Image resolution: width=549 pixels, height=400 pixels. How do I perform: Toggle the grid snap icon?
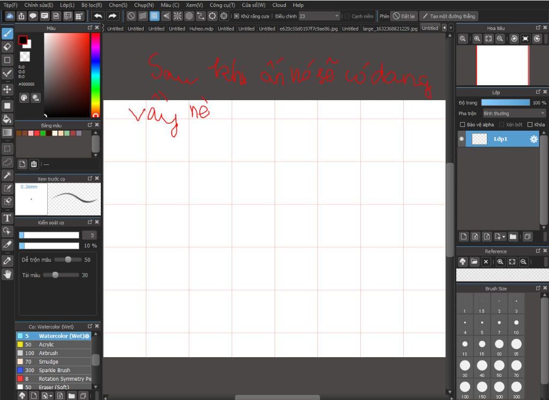coord(154,16)
